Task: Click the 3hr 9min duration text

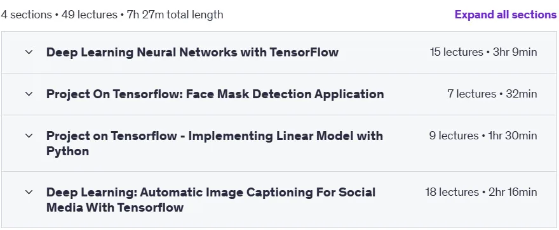Action: click(515, 52)
